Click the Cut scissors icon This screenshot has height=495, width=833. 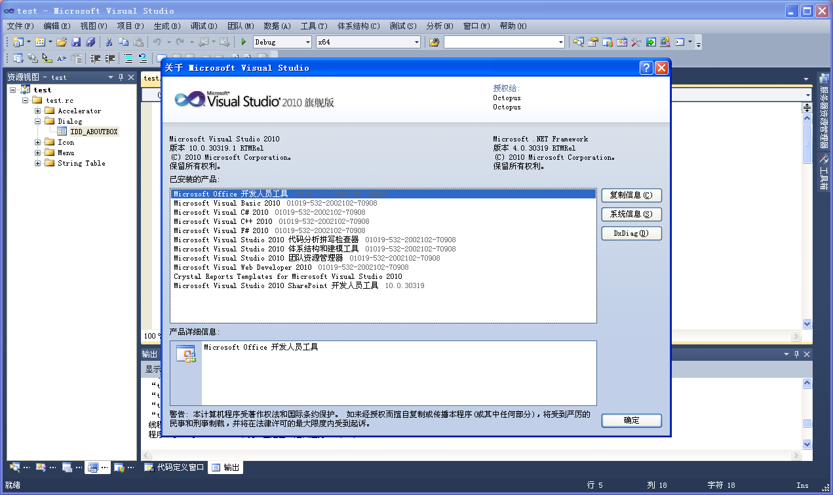(x=109, y=42)
